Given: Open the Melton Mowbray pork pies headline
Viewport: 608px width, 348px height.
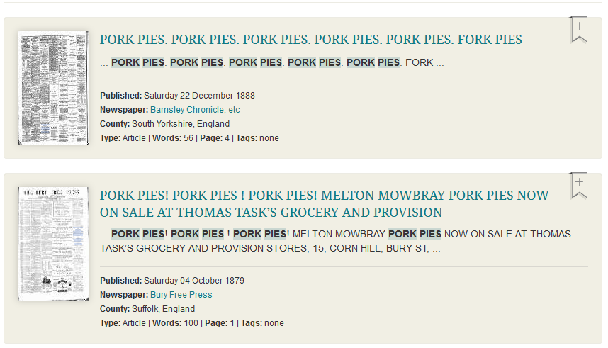Looking at the screenshot, I should click(324, 203).
